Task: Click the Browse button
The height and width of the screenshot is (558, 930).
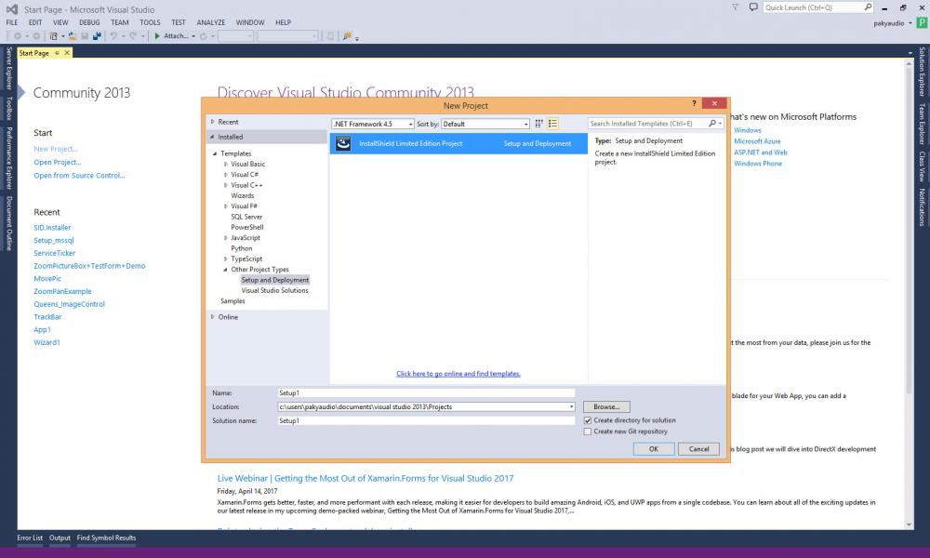Action: 606,407
